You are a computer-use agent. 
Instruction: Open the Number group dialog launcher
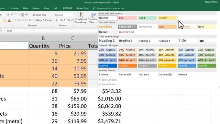73,25
